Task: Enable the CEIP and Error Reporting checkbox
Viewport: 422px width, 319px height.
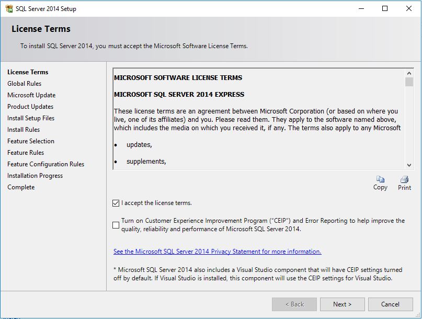Action: pyautogui.click(x=116, y=225)
